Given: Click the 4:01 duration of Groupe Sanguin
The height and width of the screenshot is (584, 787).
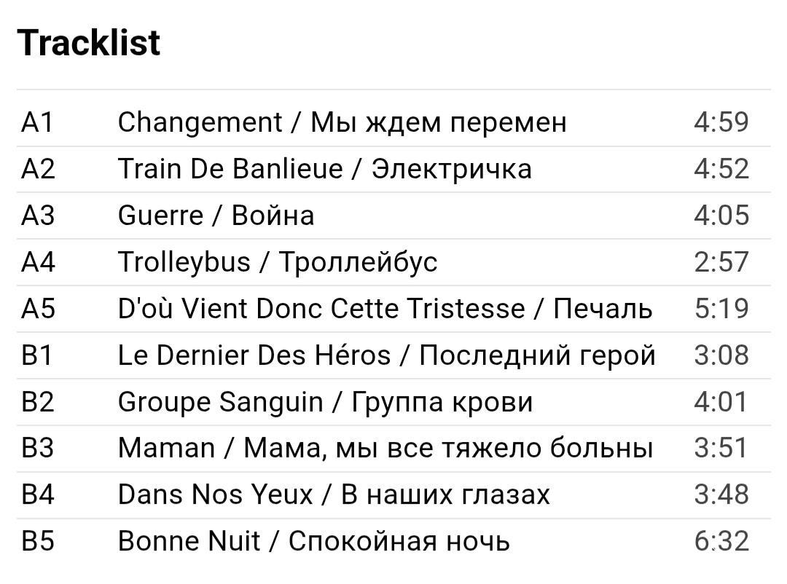Looking at the screenshot, I should coord(721,402).
